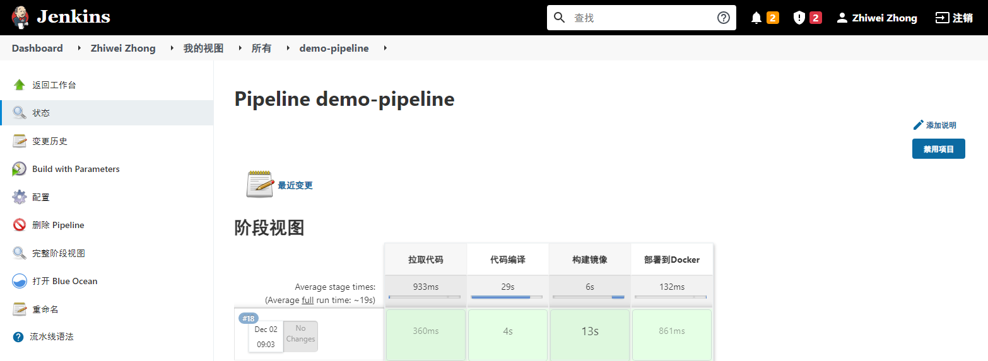988x361 pixels.
Task: Open the notifications bell icon
Action: (x=756, y=18)
